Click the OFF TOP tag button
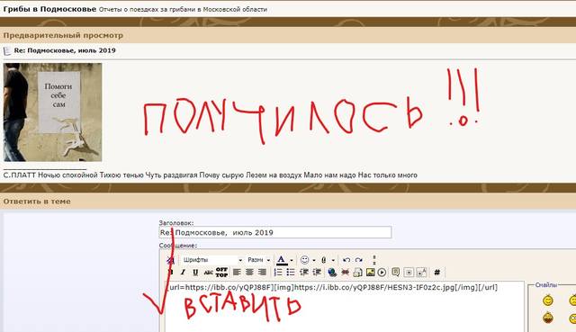The height and width of the screenshot is (332, 576). click(221, 272)
